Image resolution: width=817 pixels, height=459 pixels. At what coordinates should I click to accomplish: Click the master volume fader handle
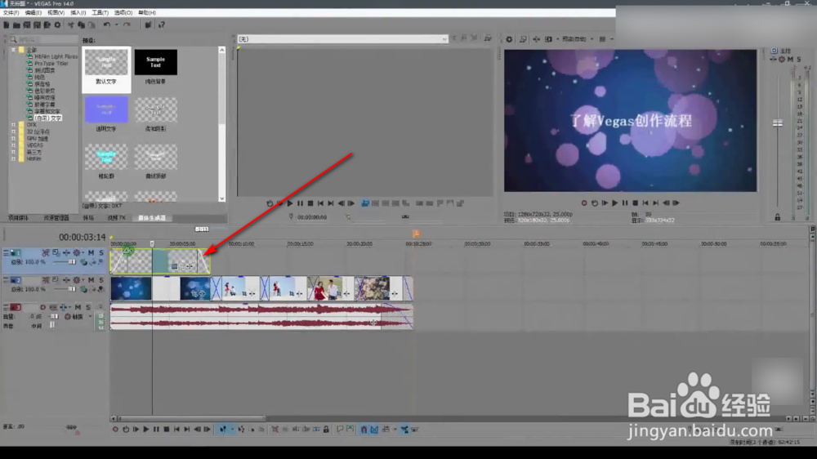pos(778,123)
